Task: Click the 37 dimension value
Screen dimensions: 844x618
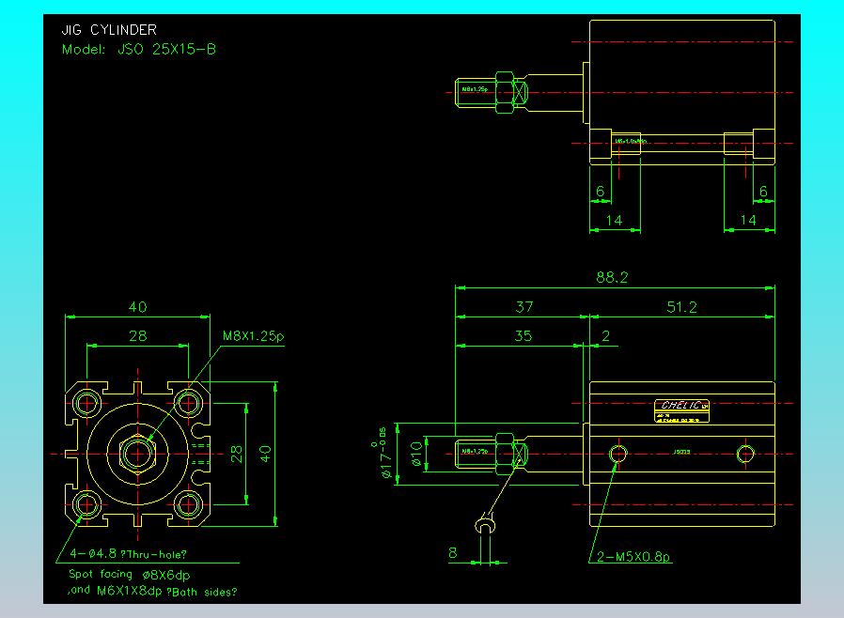Action: [x=524, y=307]
